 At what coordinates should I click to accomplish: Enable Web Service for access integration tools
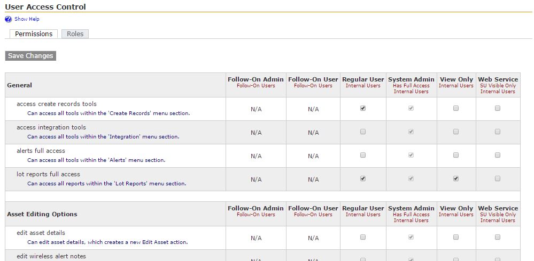point(498,132)
